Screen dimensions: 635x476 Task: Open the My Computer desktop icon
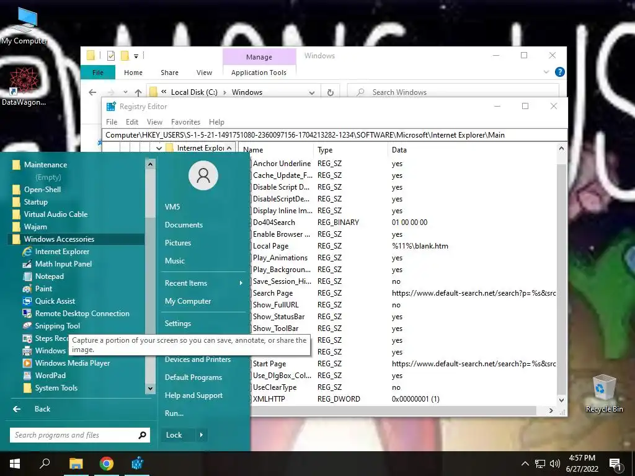(x=24, y=27)
